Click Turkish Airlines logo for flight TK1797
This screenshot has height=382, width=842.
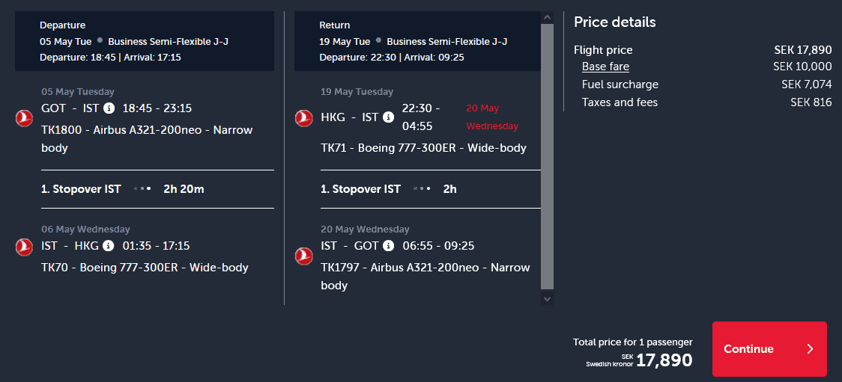coord(303,256)
